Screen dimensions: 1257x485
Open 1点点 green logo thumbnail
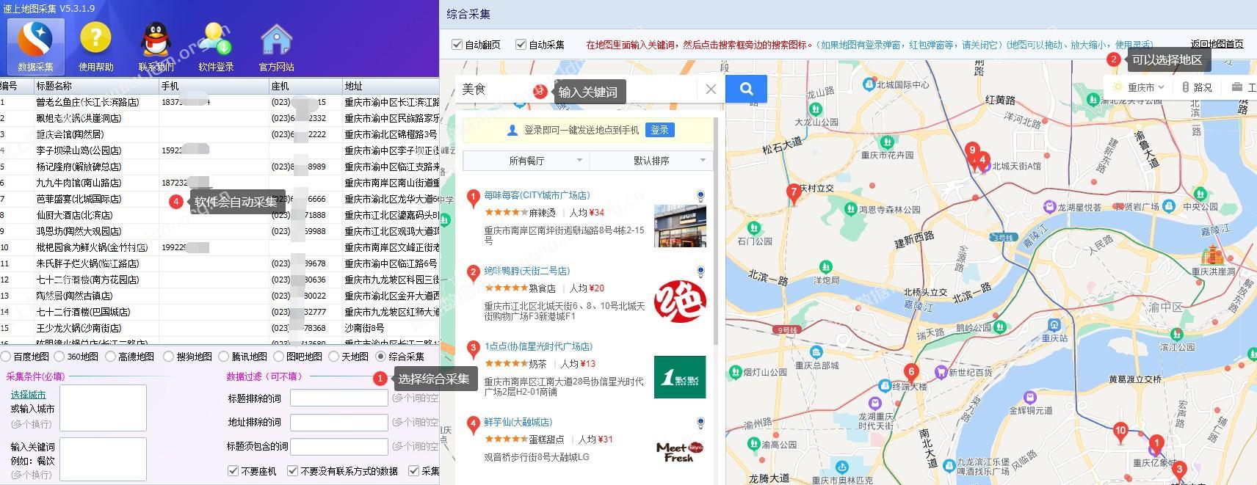(680, 377)
